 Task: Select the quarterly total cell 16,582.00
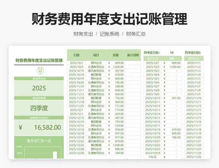(39, 127)
